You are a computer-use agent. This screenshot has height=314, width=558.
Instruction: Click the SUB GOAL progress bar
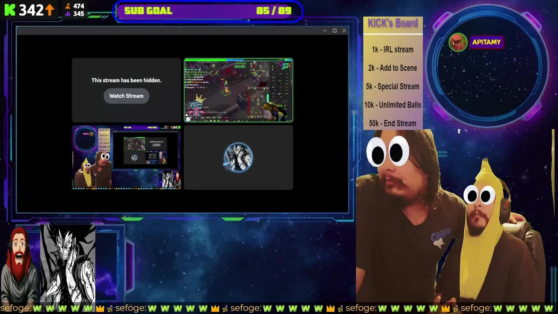point(208,11)
